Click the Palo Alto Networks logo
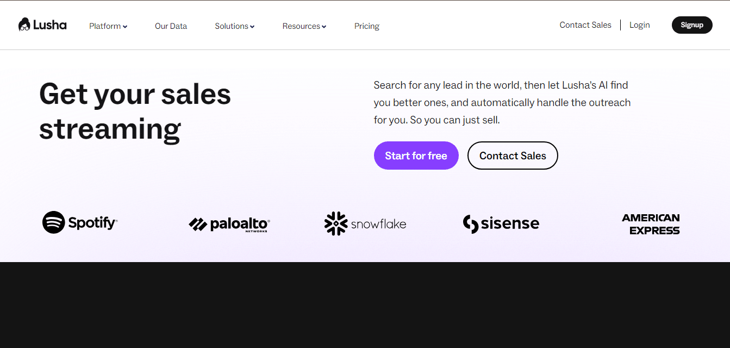730x348 pixels. [229, 224]
